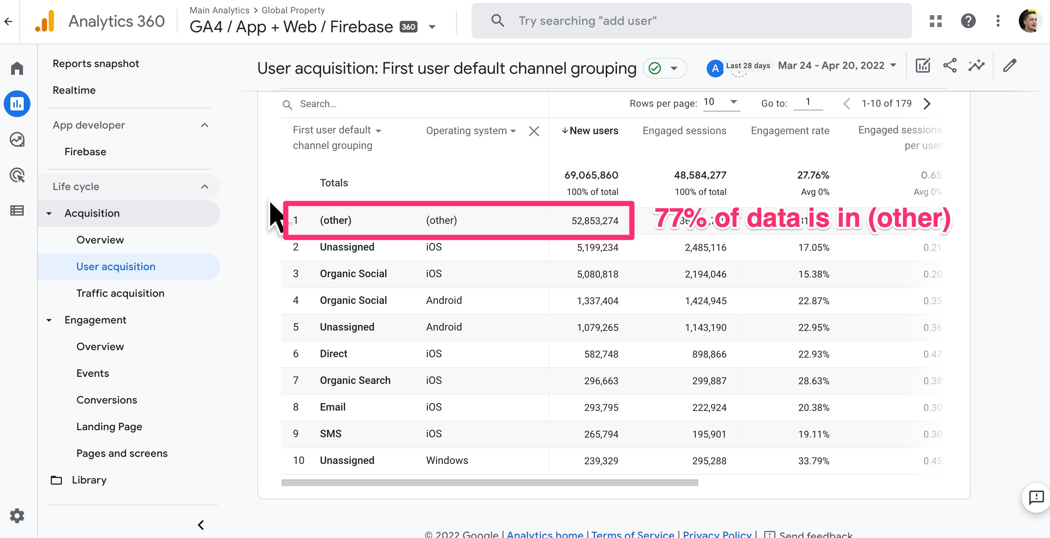Click the Go to page number field
Viewport: 1050px width, 538px height.
coord(808,102)
